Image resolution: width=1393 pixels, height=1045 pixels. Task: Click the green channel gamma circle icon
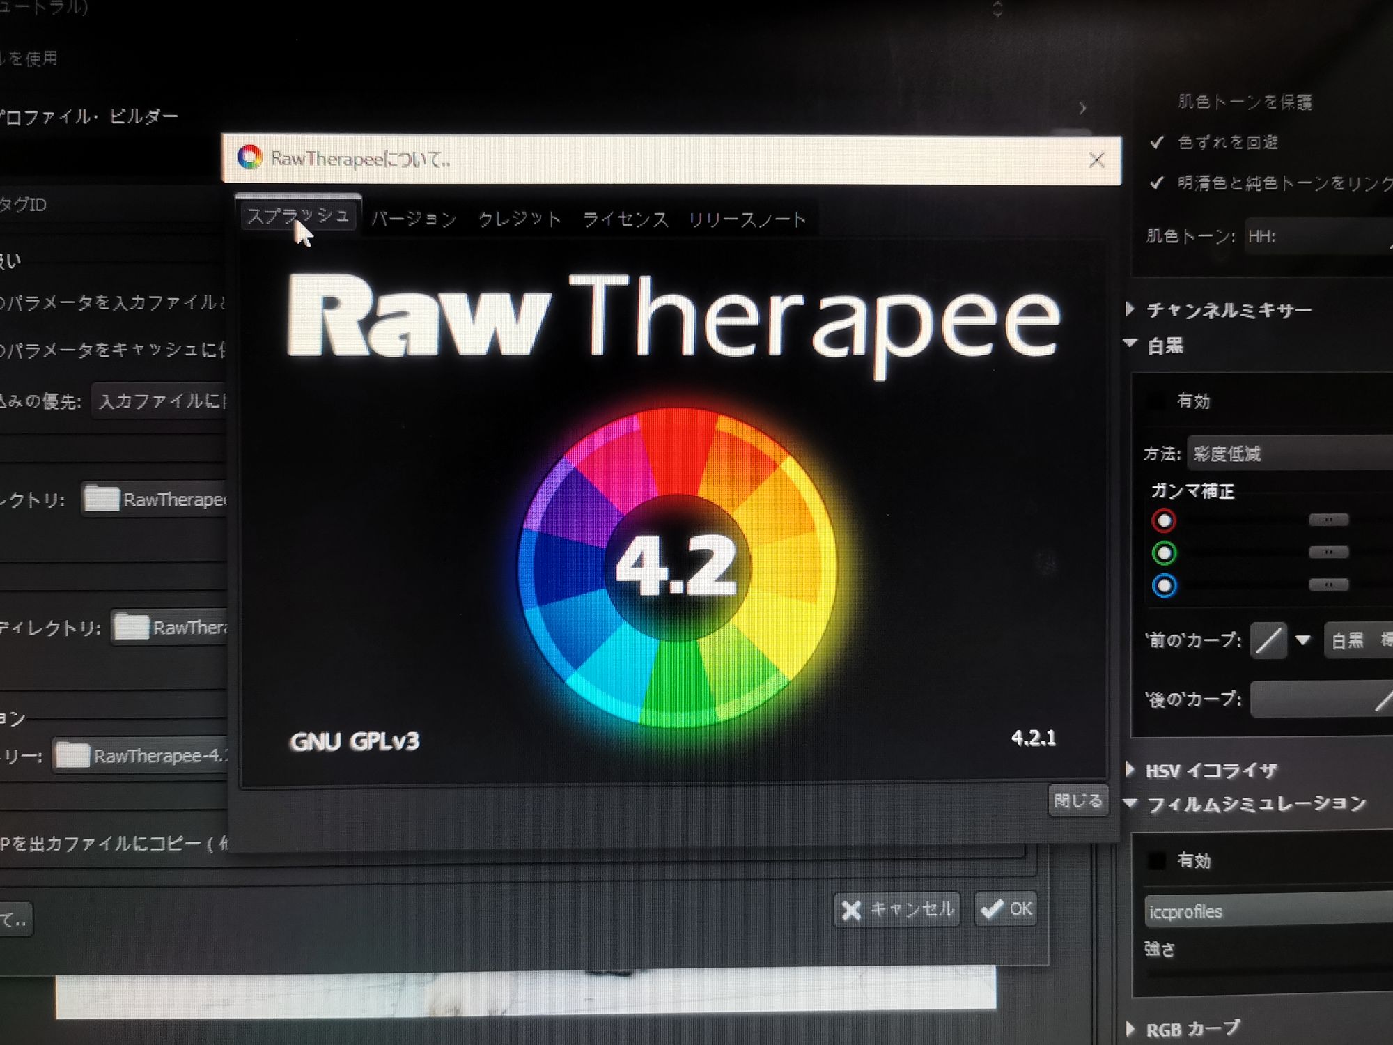[x=1164, y=553]
